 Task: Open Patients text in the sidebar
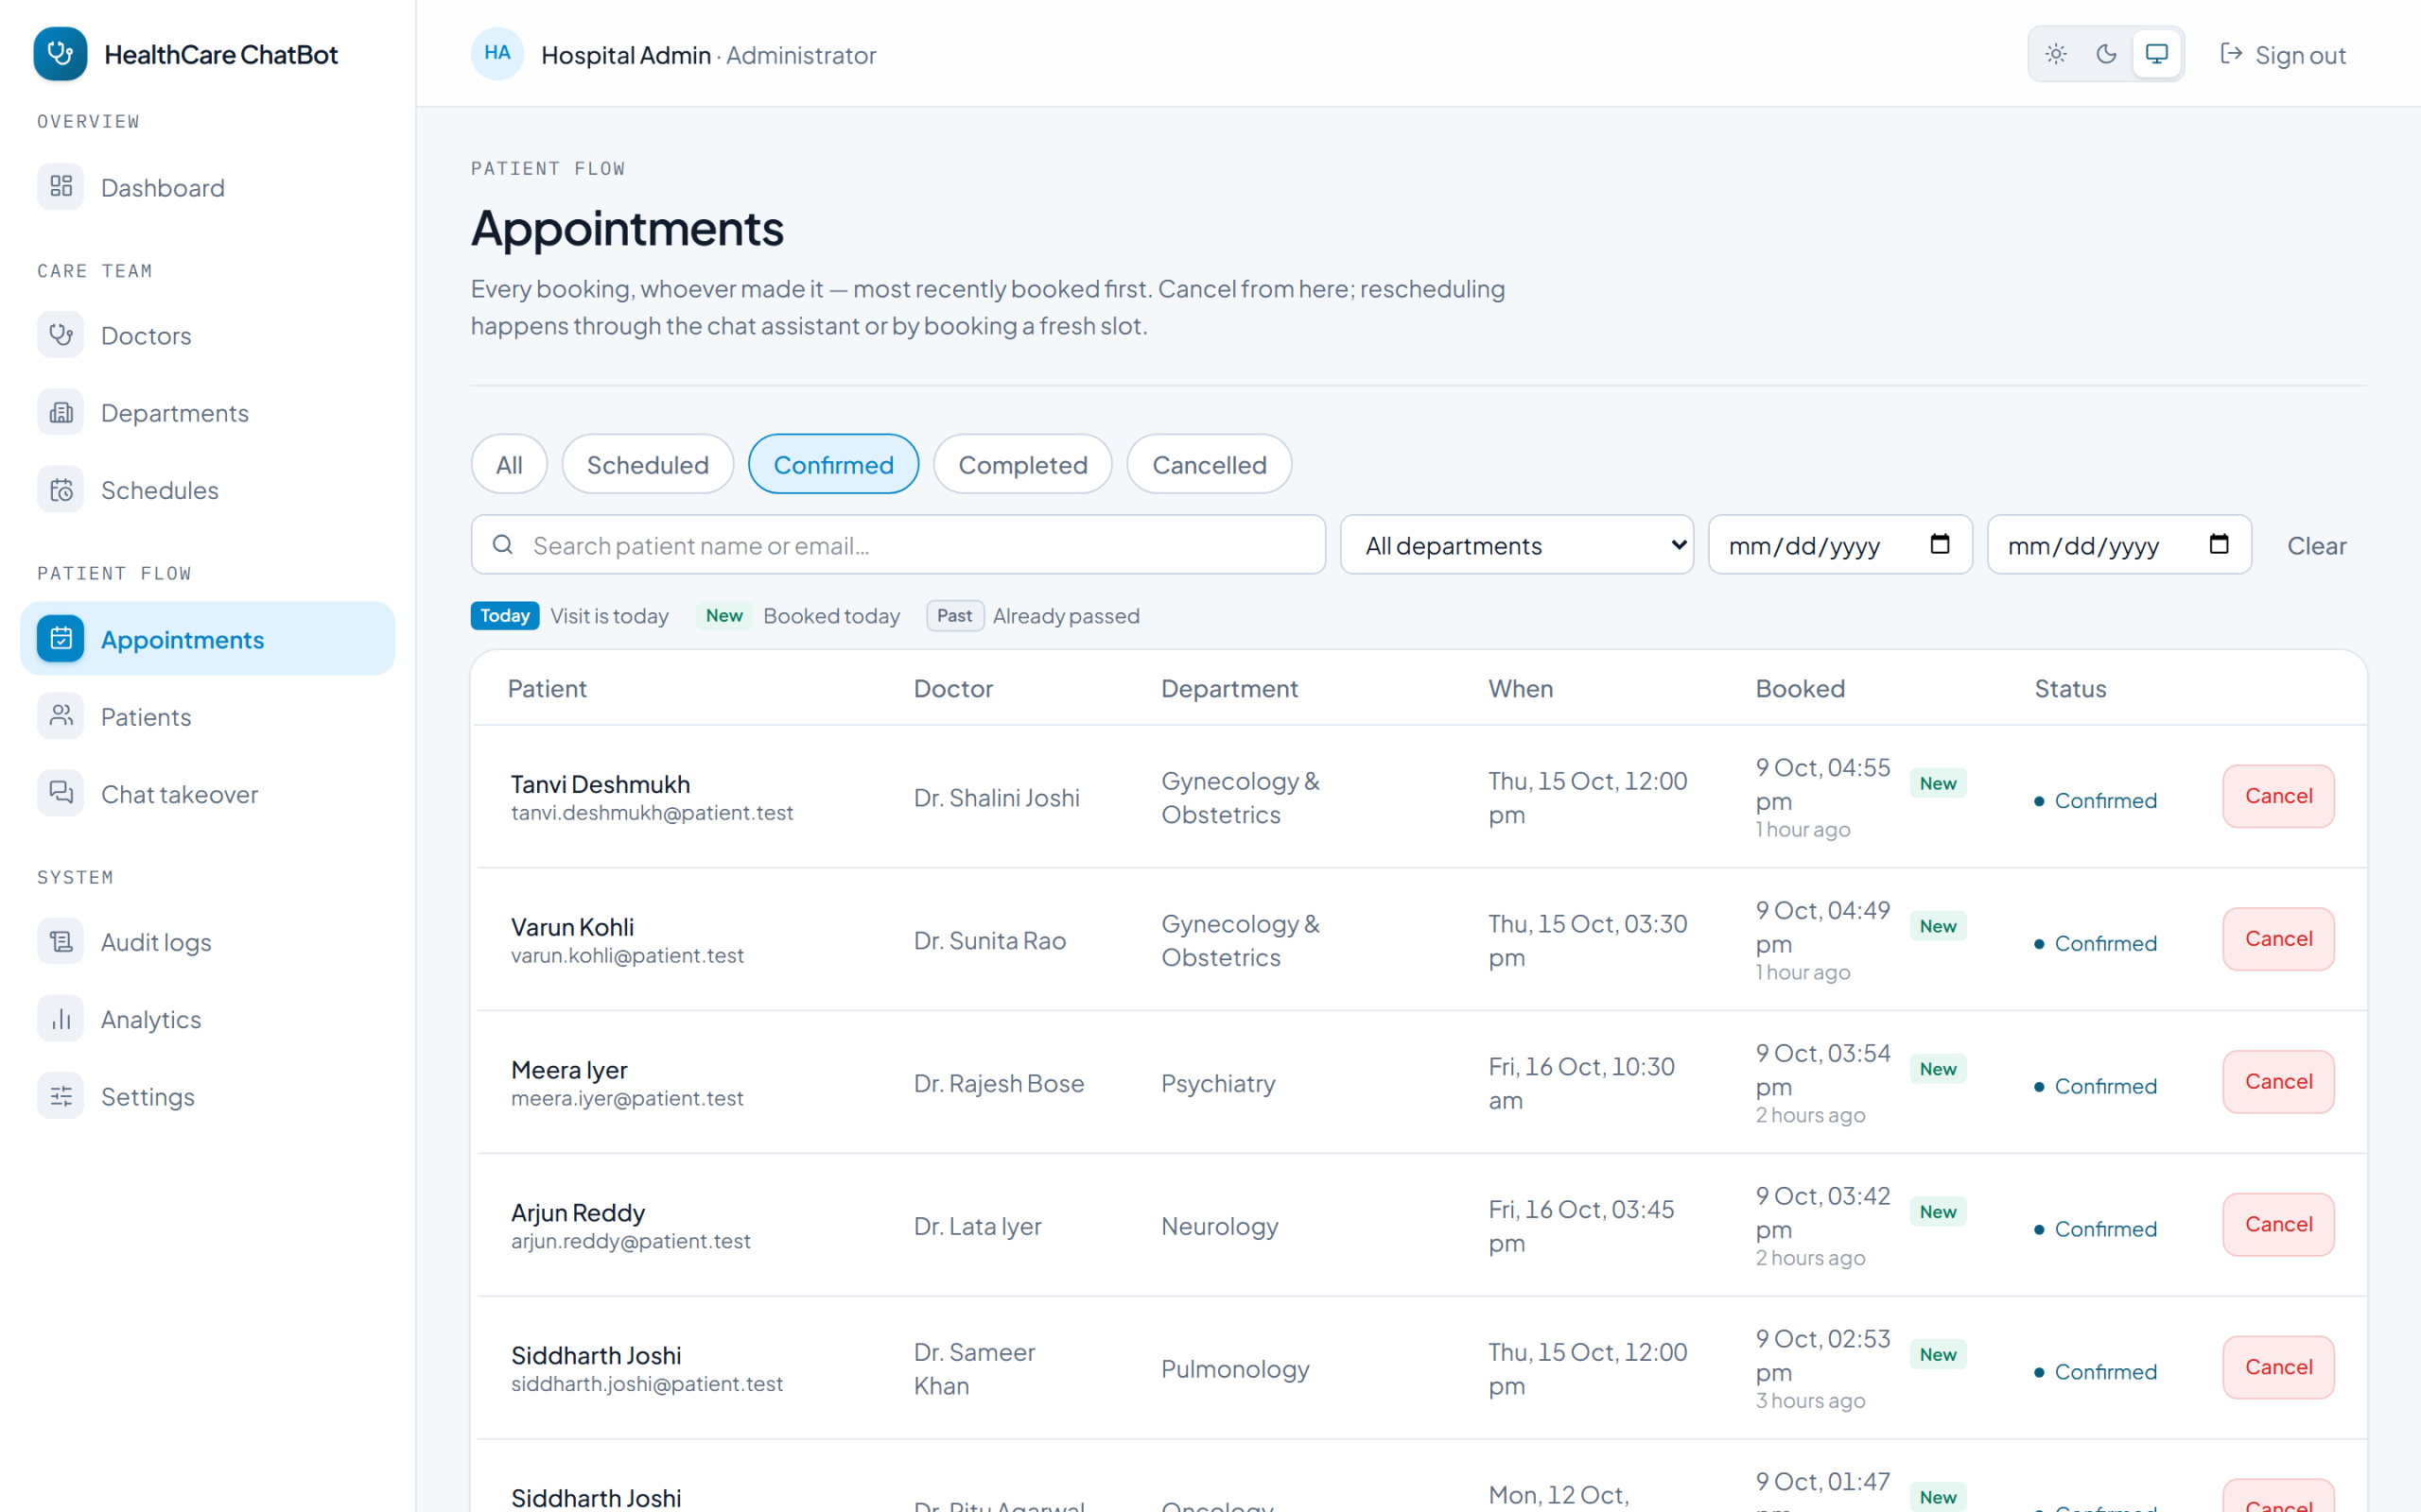click(146, 717)
